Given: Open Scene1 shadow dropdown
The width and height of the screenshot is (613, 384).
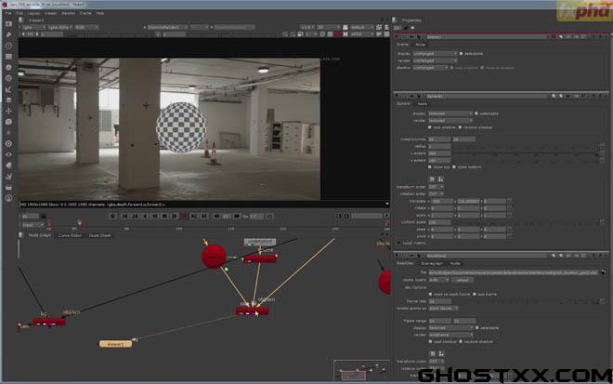Looking at the screenshot, I should pyautogui.click(x=430, y=68).
